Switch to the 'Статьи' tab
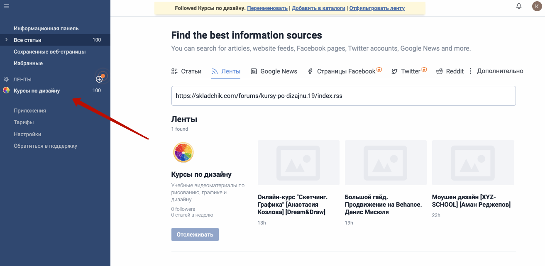Image resolution: width=545 pixels, height=266 pixels. [186, 71]
